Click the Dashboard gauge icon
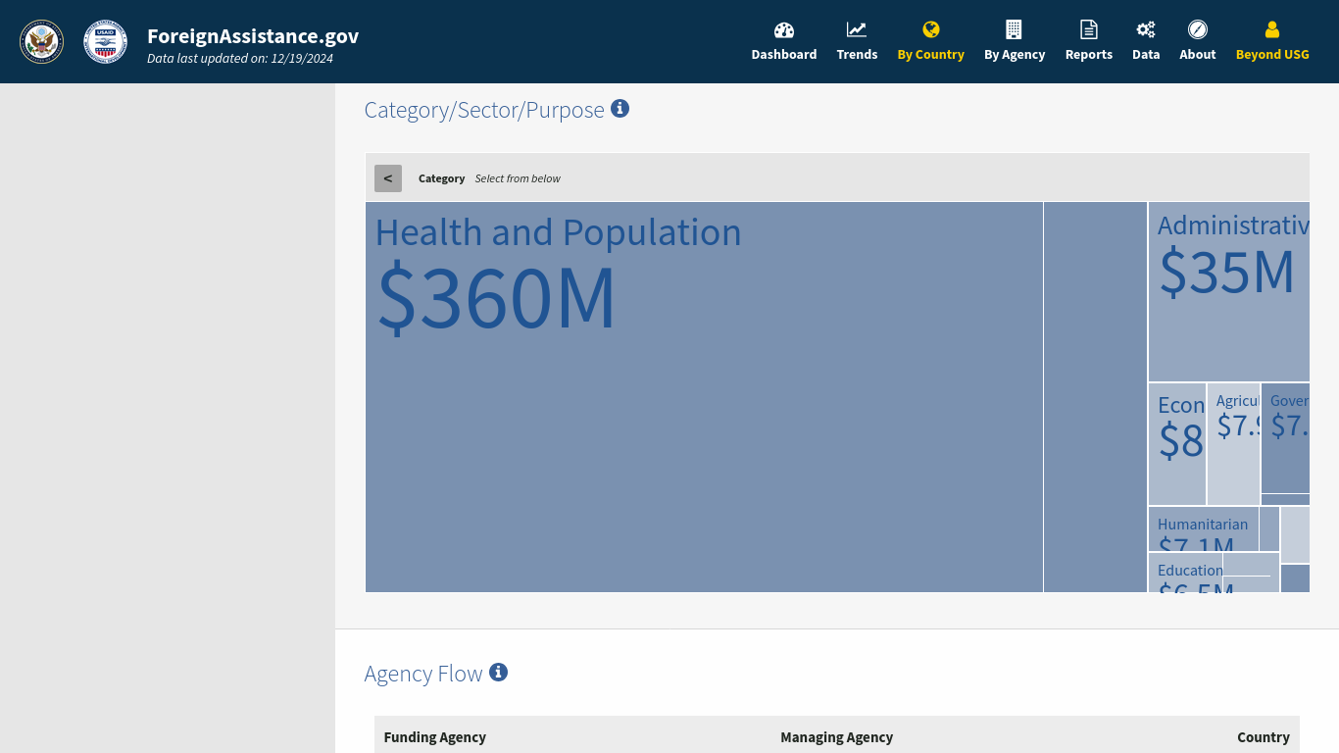Image resolution: width=1339 pixels, height=753 pixels. point(784,29)
